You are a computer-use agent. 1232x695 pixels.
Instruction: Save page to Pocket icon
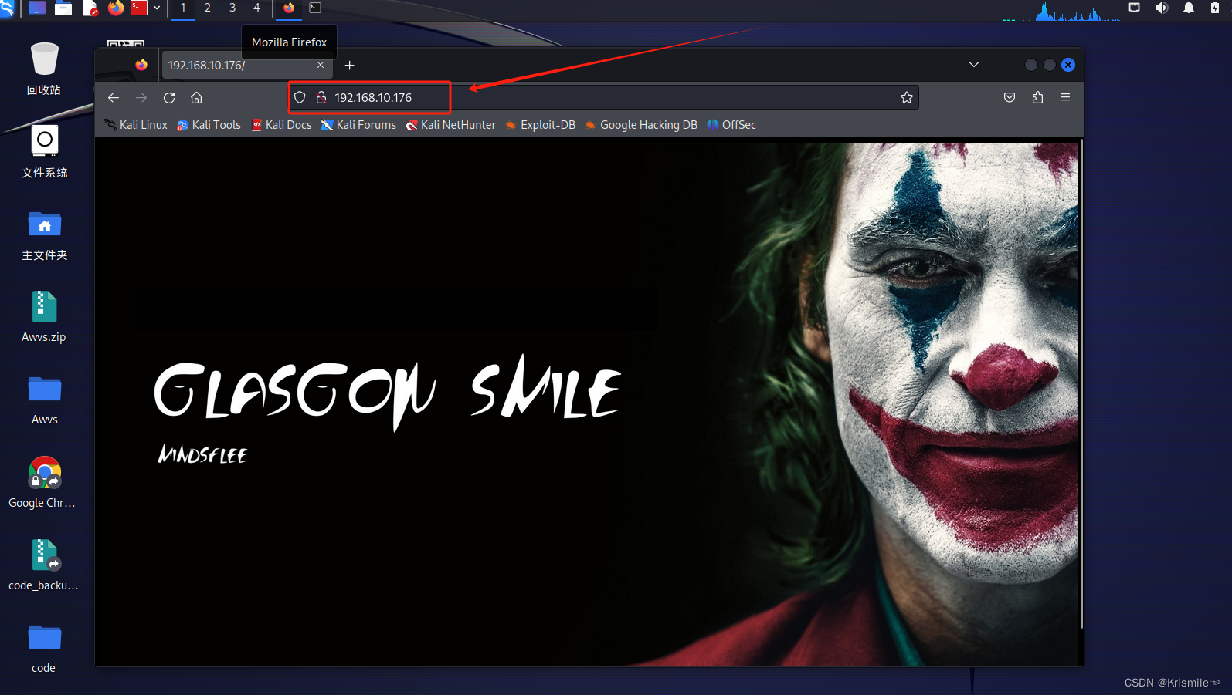pos(1010,97)
